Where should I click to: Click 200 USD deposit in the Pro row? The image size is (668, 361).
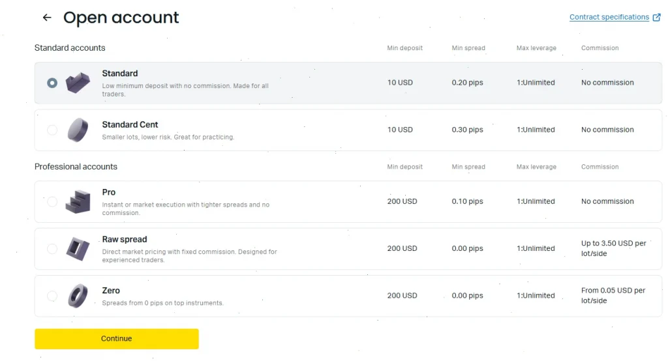pyautogui.click(x=402, y=201)
